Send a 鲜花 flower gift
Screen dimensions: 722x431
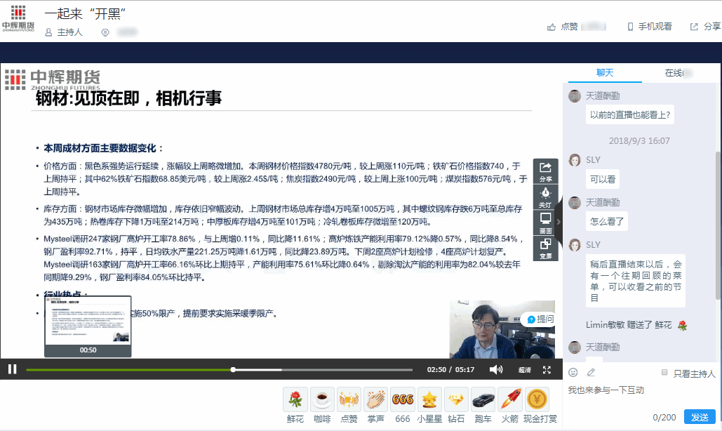pyautogui.click(x=295, y=405)
